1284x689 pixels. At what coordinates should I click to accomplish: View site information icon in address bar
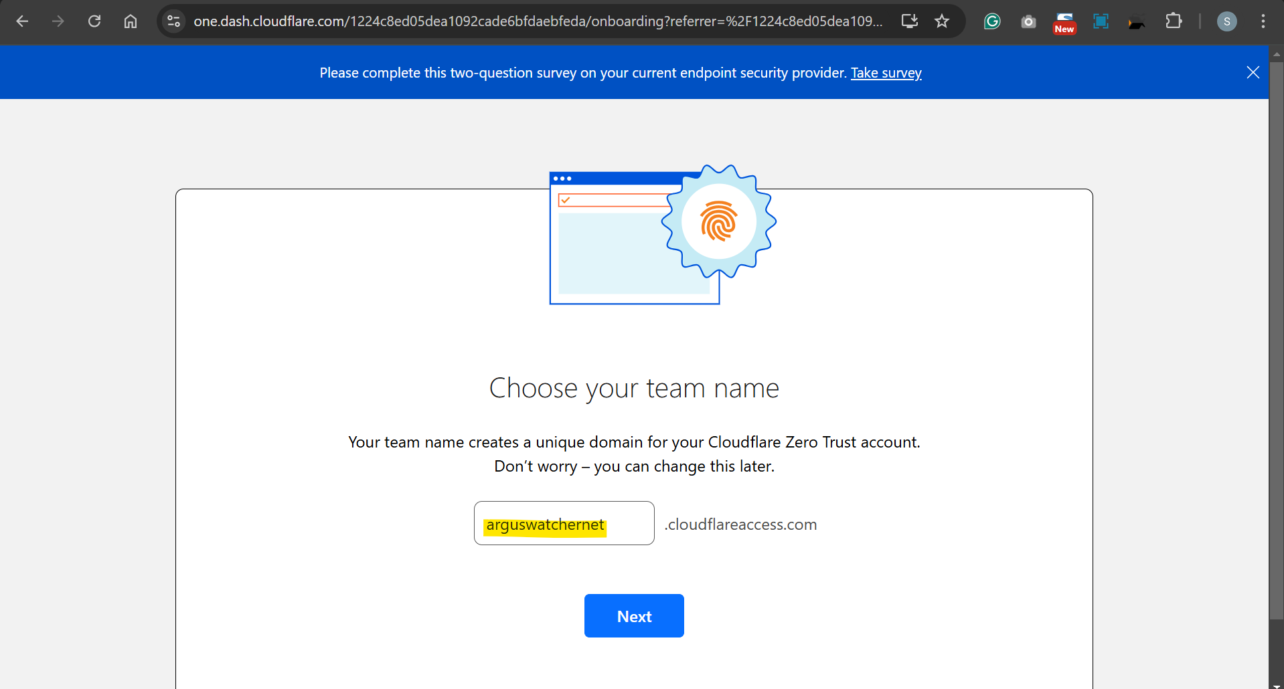tap(174, 21)
